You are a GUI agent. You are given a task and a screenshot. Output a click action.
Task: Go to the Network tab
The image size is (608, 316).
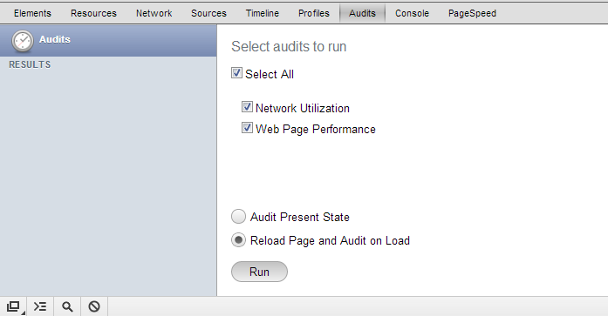pyautogui.click(x=154, y=13)
